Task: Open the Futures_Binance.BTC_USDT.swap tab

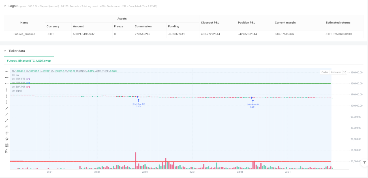Action: (29, 60)
